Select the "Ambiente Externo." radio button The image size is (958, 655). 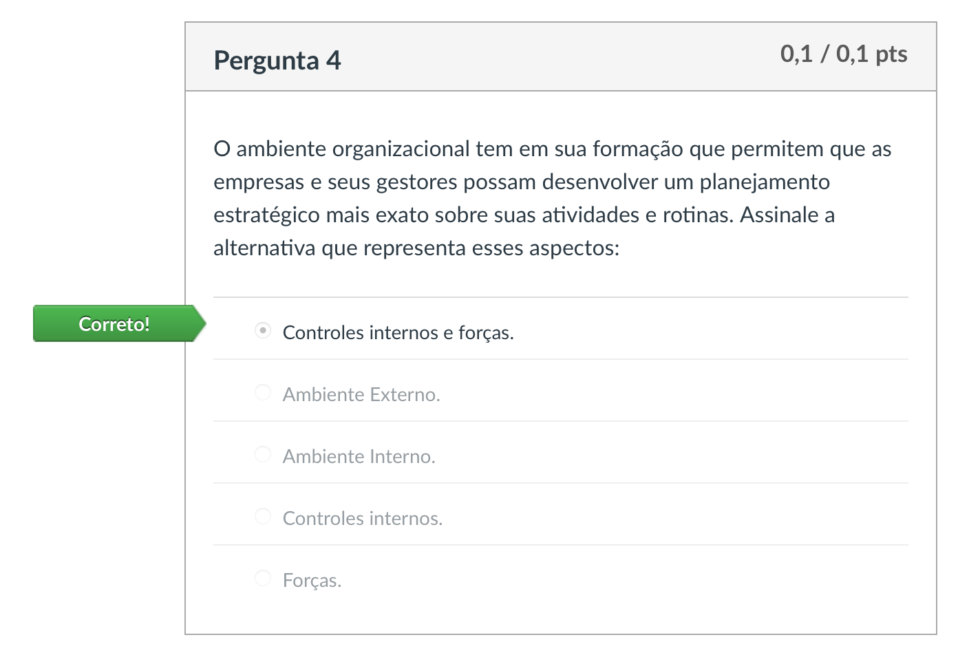(x=263, y=393)
